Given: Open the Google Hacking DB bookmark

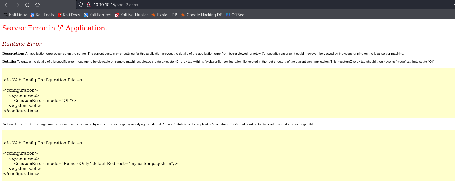Looking at the screenshot, I should point(202,15).
